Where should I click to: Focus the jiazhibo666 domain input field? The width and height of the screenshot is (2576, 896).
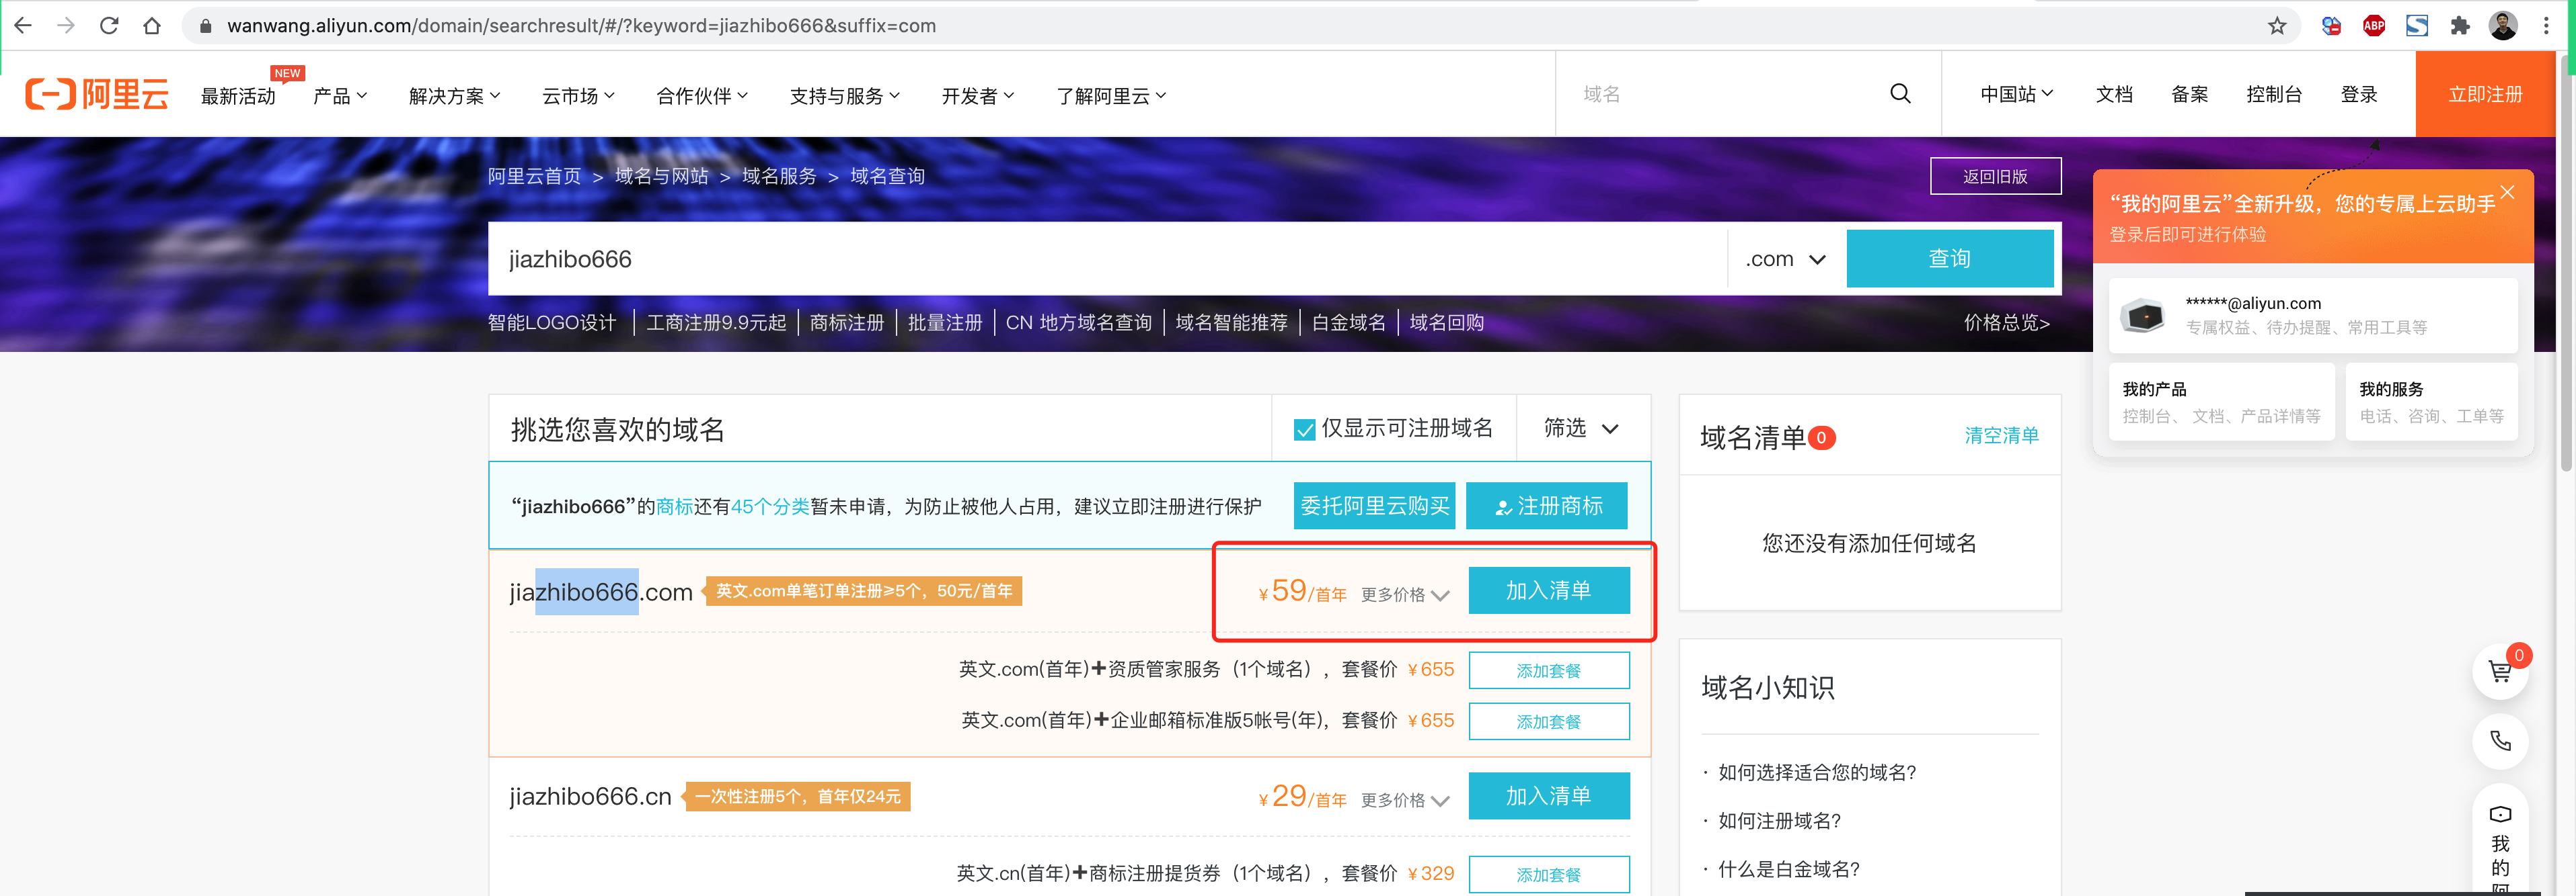pos(1107,259)
